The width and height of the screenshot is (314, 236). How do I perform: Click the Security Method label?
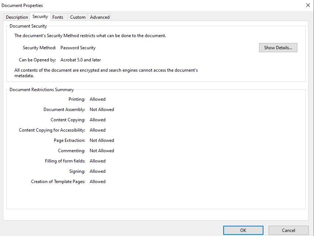coord(39,48)
